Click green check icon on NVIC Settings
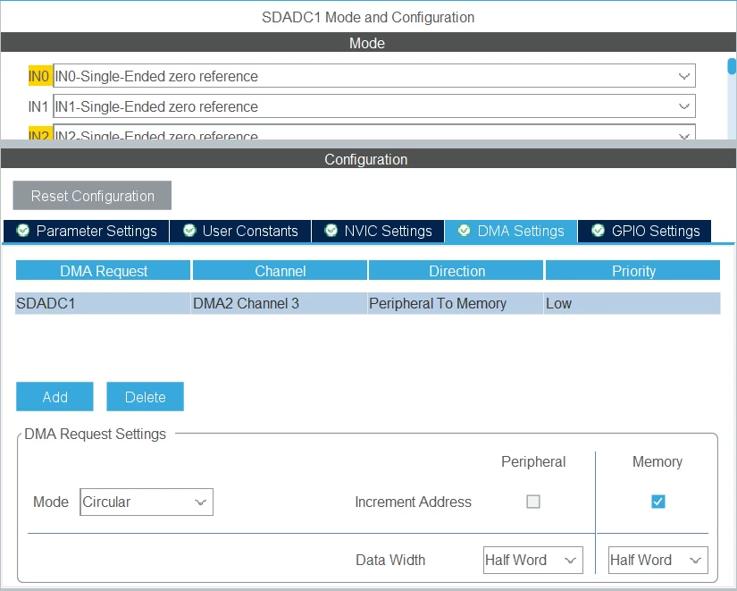The image size is (737, 591). coord(331,231)
